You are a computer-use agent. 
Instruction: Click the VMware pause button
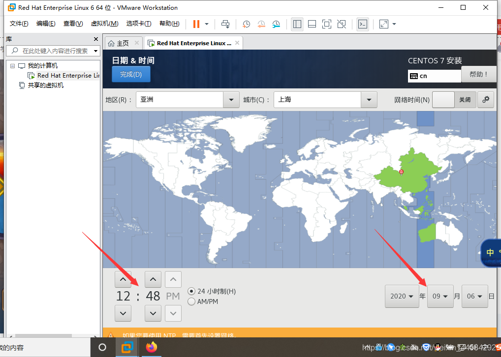pyautogui.click(x=196, y=24)
